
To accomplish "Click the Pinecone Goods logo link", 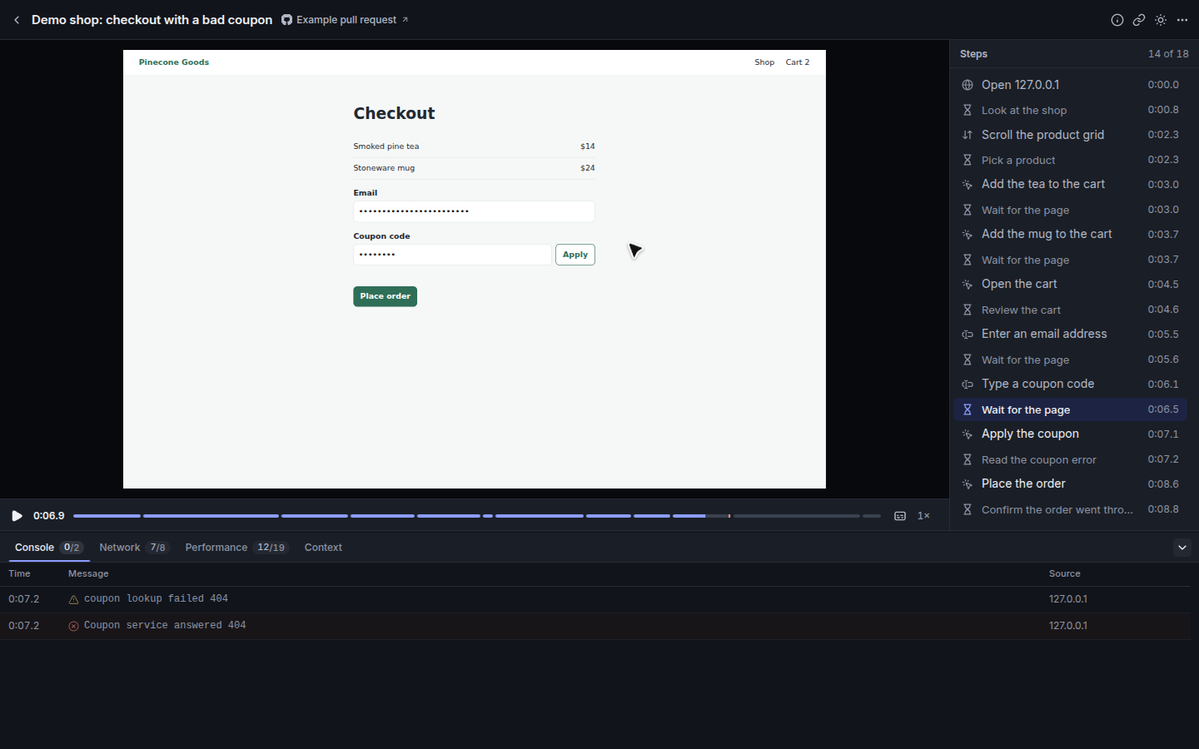I will 174,62.
